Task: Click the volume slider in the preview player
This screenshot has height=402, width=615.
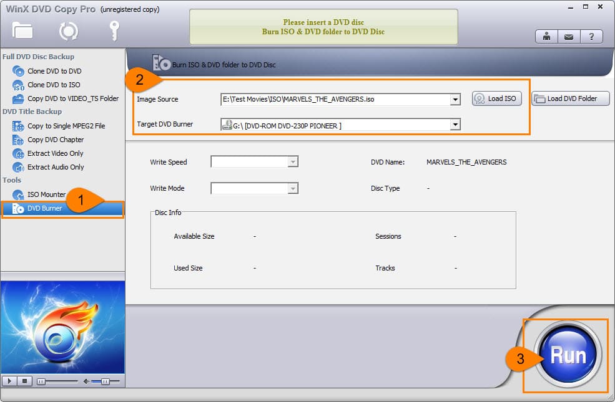Action: 106,381
